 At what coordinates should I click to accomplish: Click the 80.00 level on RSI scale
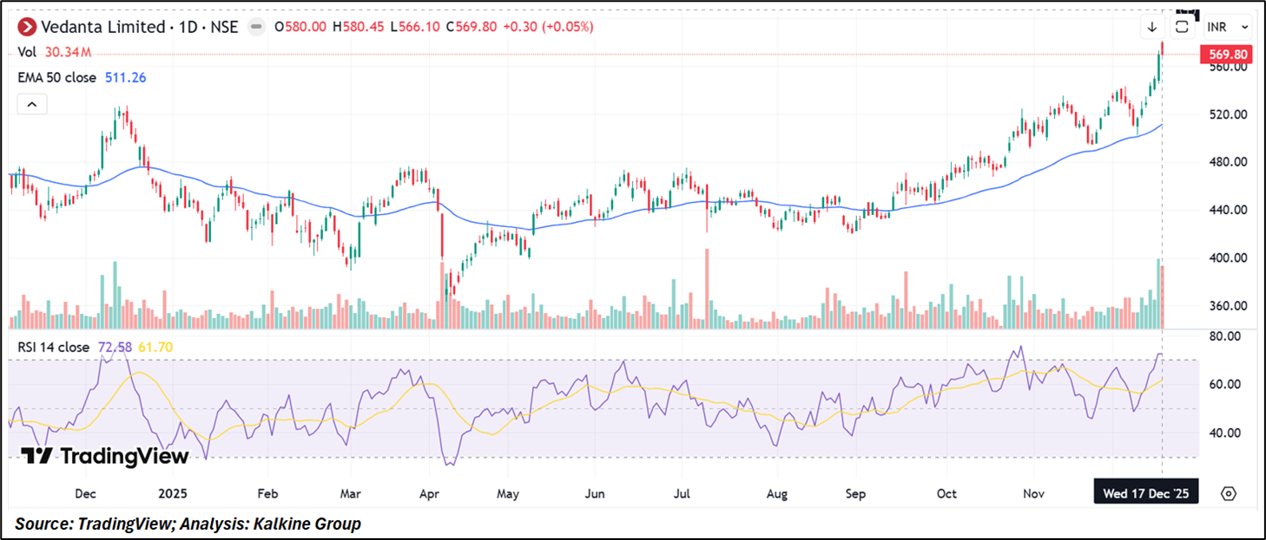point(1225,336)
